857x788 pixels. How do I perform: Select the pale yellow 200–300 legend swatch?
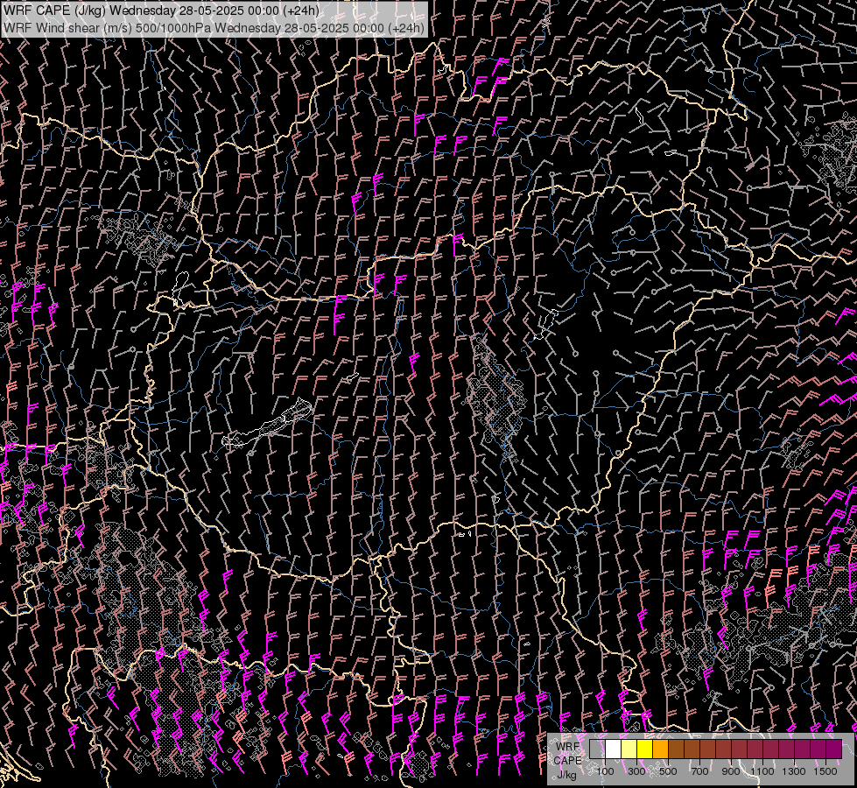coord(629,749)
